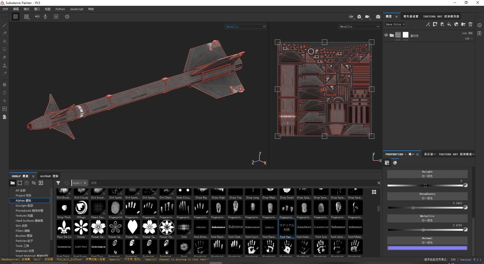Toggle the Roughness grayscale picker icon

point(466,208)
